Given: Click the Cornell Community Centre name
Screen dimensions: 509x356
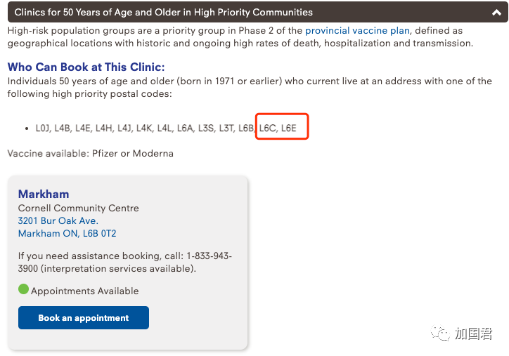Looking at the screenshot, I should (79, 208).
